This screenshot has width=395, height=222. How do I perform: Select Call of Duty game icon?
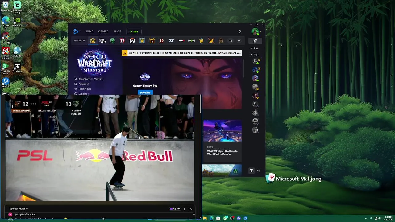click(x=102, y=41)
